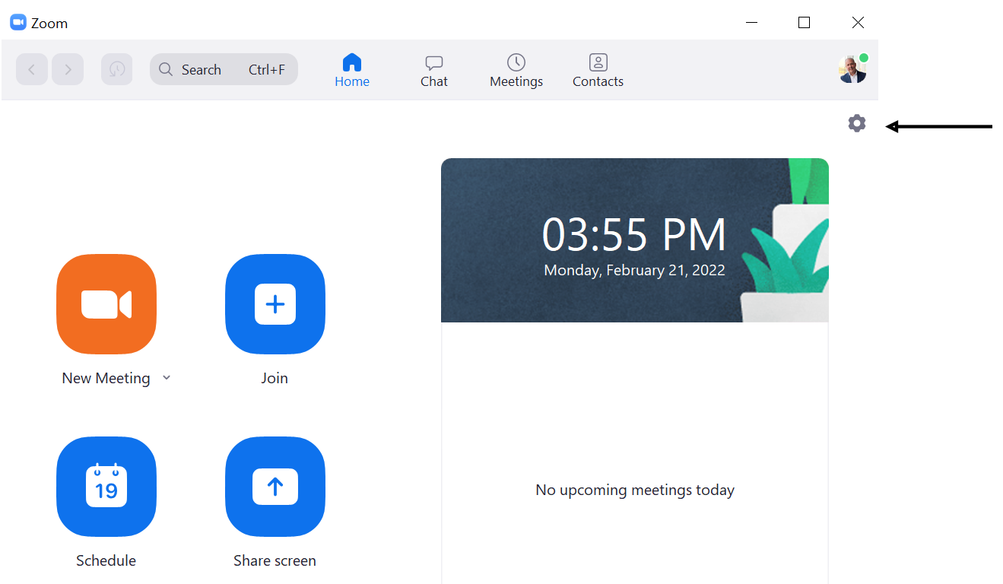Image resolution: width=1003 pixels, height=584 pixels.
Task: Go forward with the right arrow button
Action: pyautogui.click(x=68, y=69)
